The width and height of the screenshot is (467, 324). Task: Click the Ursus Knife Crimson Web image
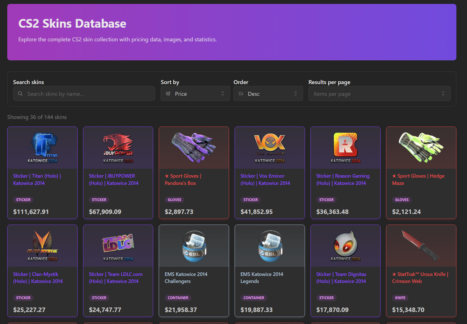[x=421, y=246]
